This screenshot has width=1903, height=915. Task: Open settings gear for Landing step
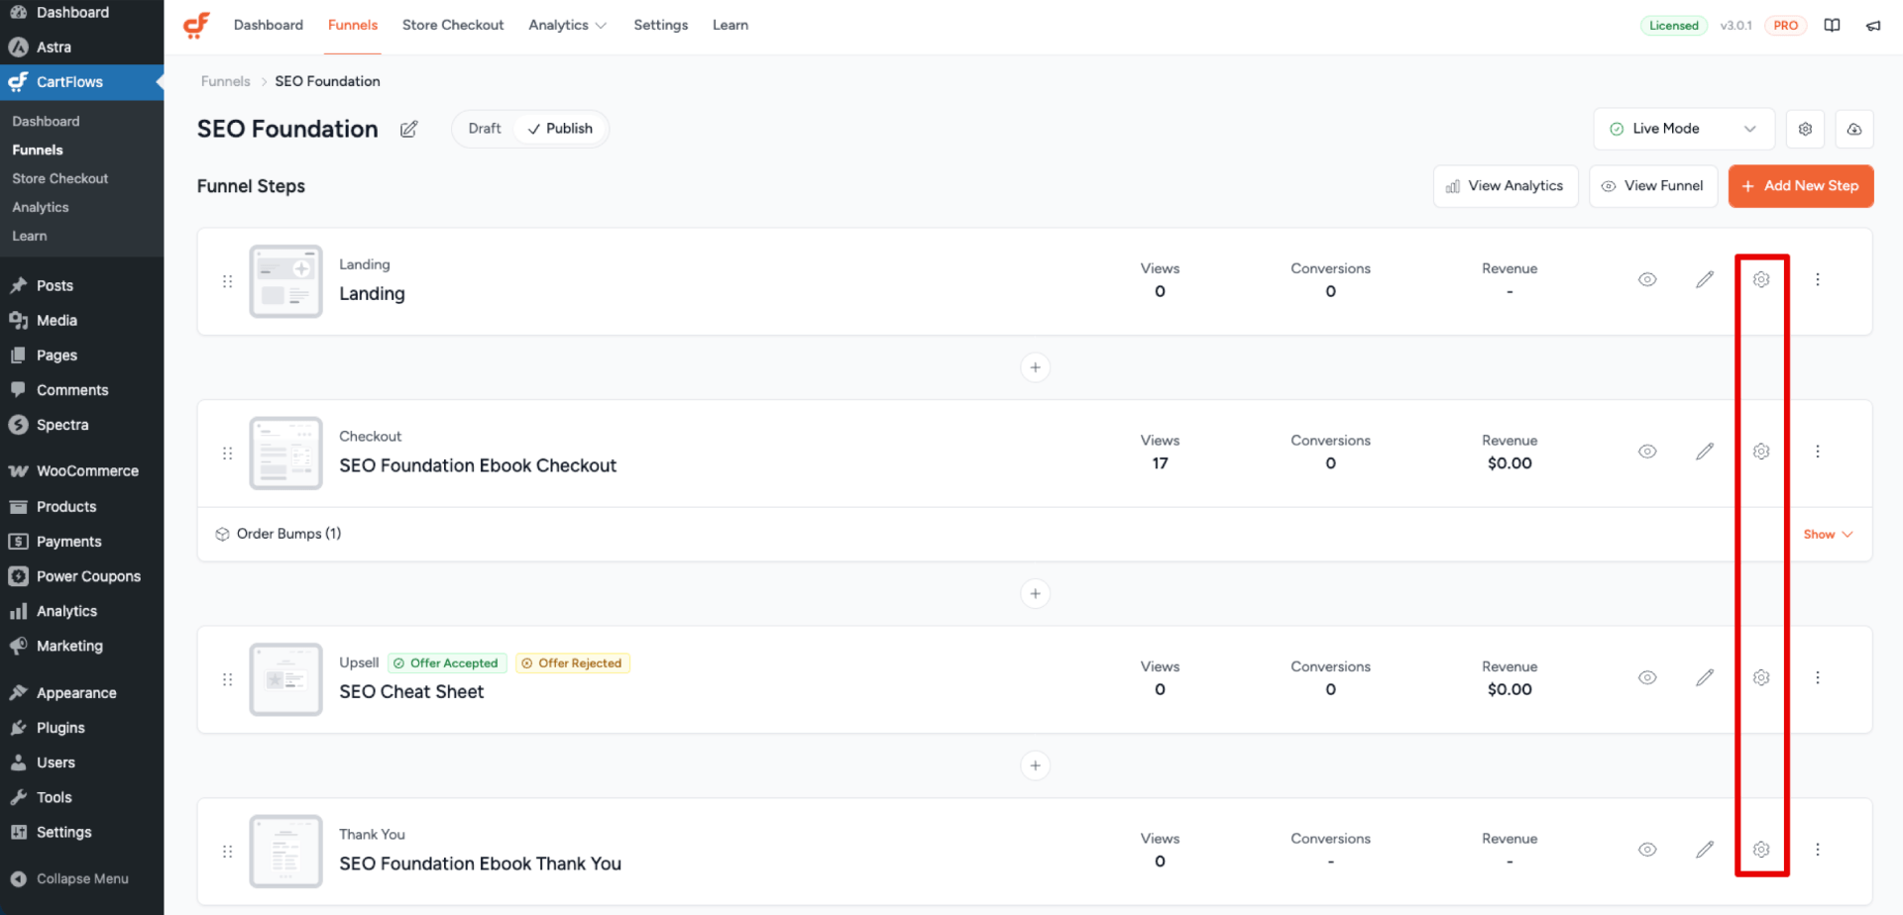(1760, 280)
